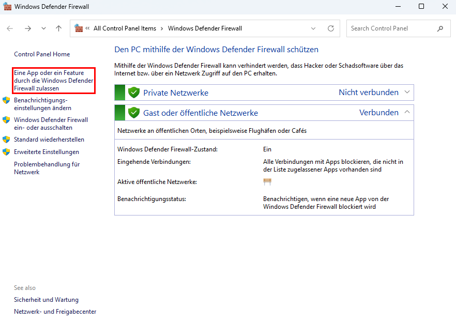
Task: Collapse the Gast oder öffentliche Netzwerke section
Action: tap(407, 112)
